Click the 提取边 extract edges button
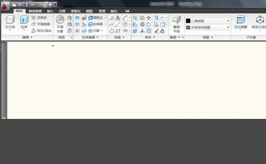 pyautogui.click(x=96, y=18)
